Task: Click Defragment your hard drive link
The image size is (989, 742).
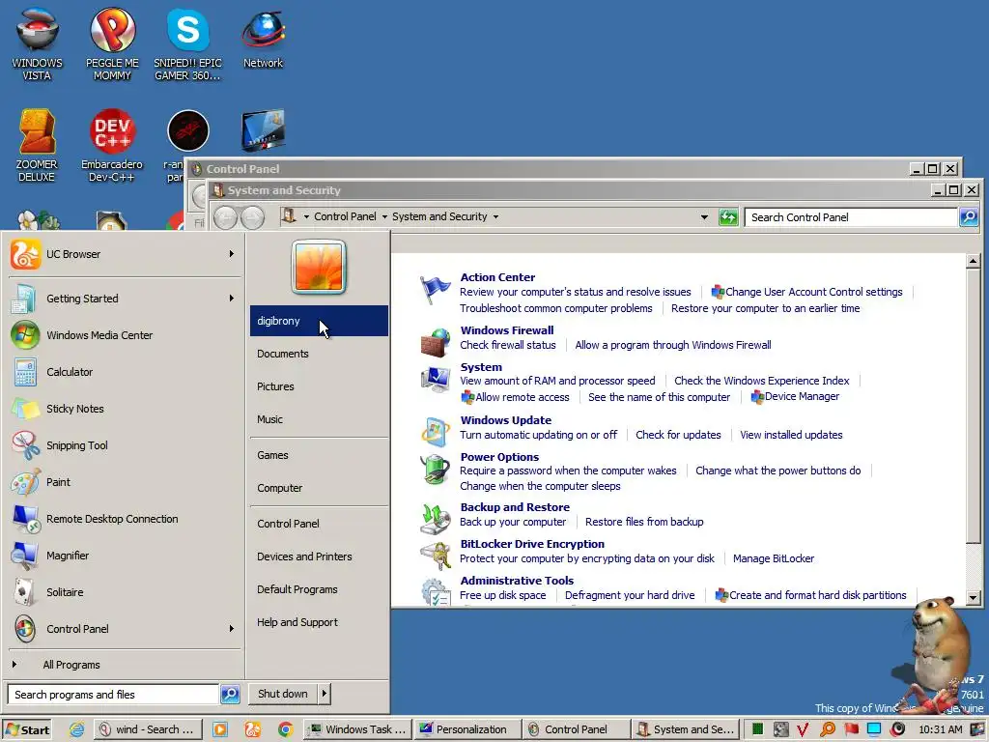Action: [x=630, y=595]
